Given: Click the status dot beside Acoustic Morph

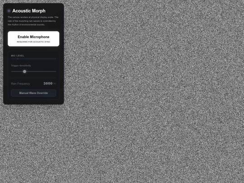Looking at the screenshot, I should click(x=9, y=11).
